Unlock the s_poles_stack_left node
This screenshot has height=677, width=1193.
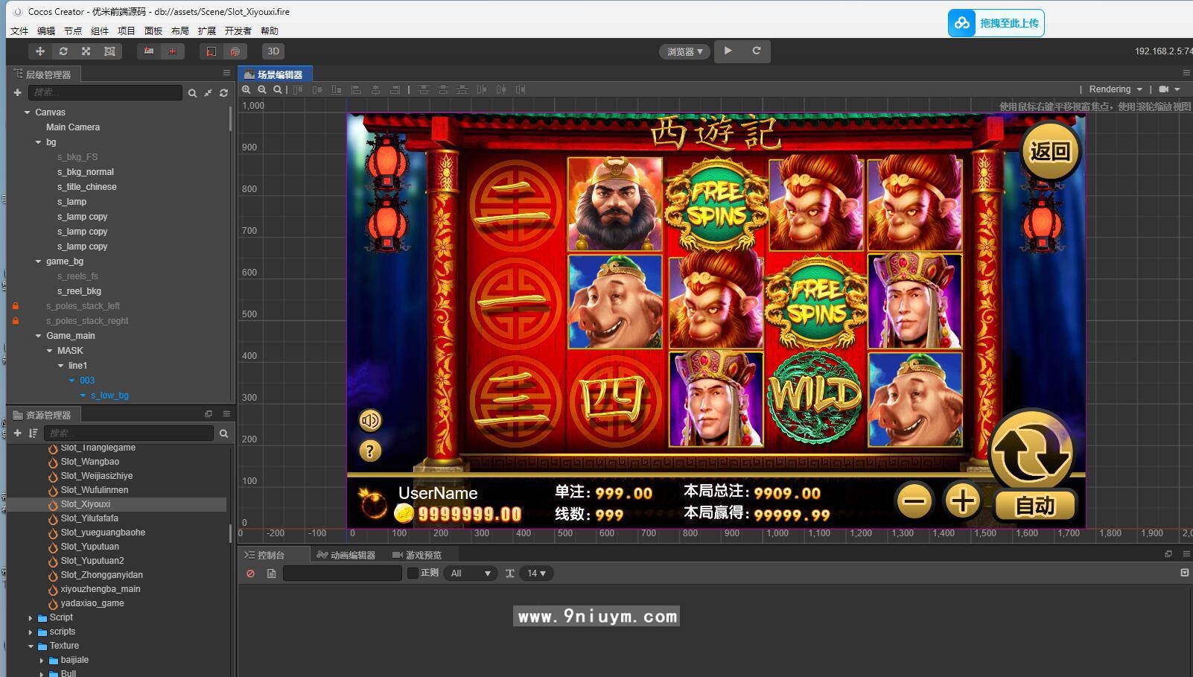tap(16, 306)
